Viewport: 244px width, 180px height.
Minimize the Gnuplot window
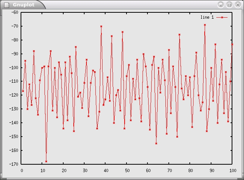[221, 4]
